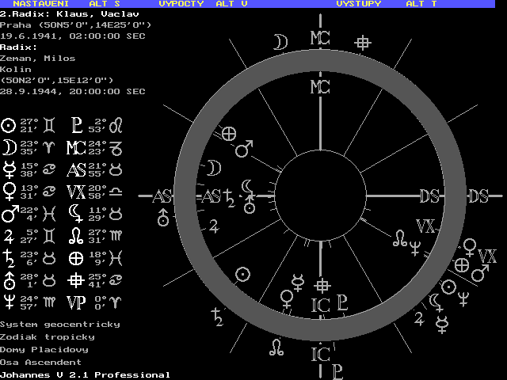
Task: Click the Uranus glyph outside the ring at left
Action: click(x=163, y=217)
